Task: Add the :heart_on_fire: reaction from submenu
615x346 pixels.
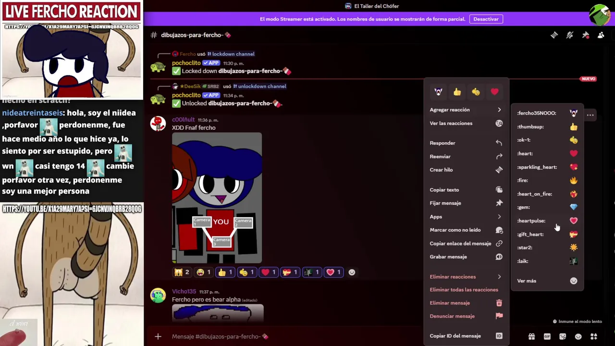Action: click(x=547, y=194)
